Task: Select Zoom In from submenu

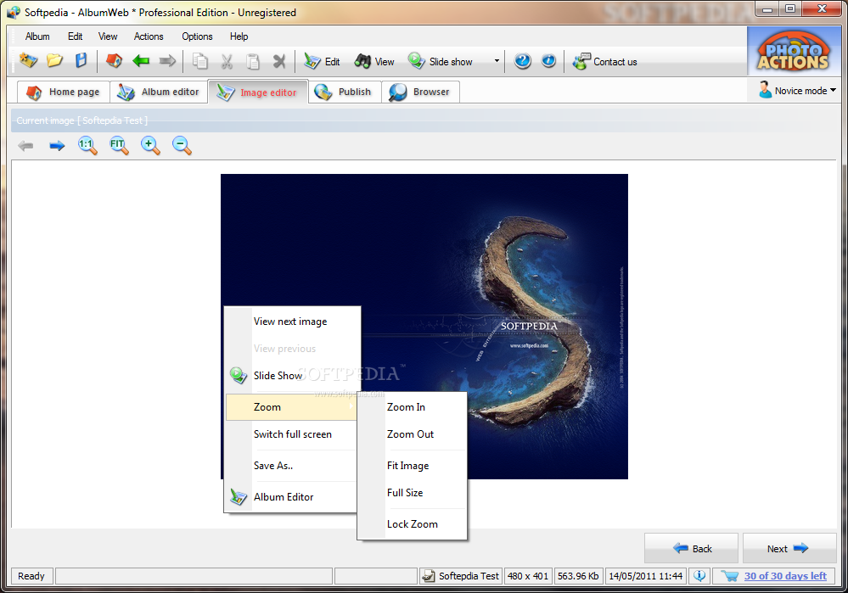Action: pos(412,407)
